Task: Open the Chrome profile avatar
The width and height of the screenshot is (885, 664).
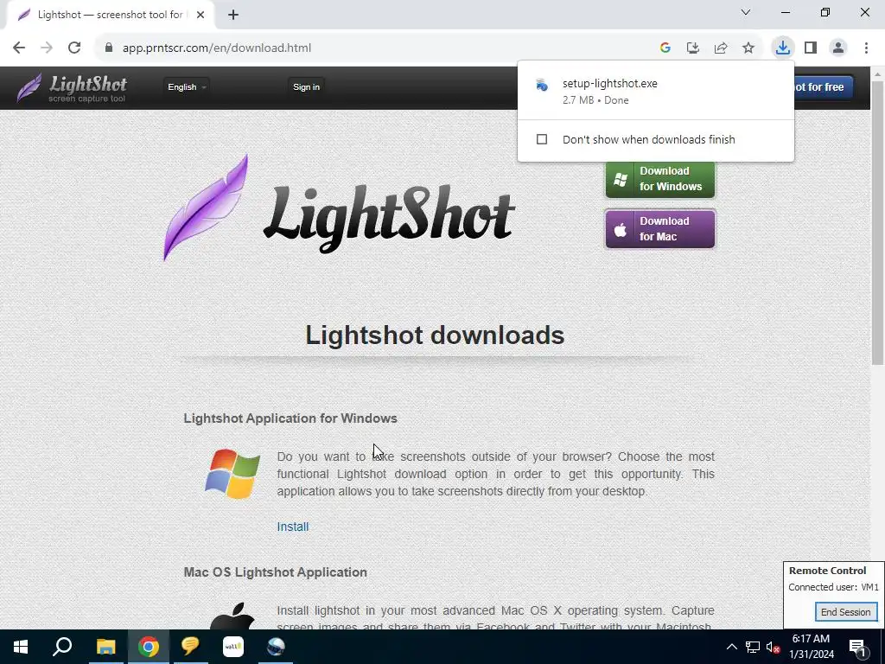Action: (838, 48)
